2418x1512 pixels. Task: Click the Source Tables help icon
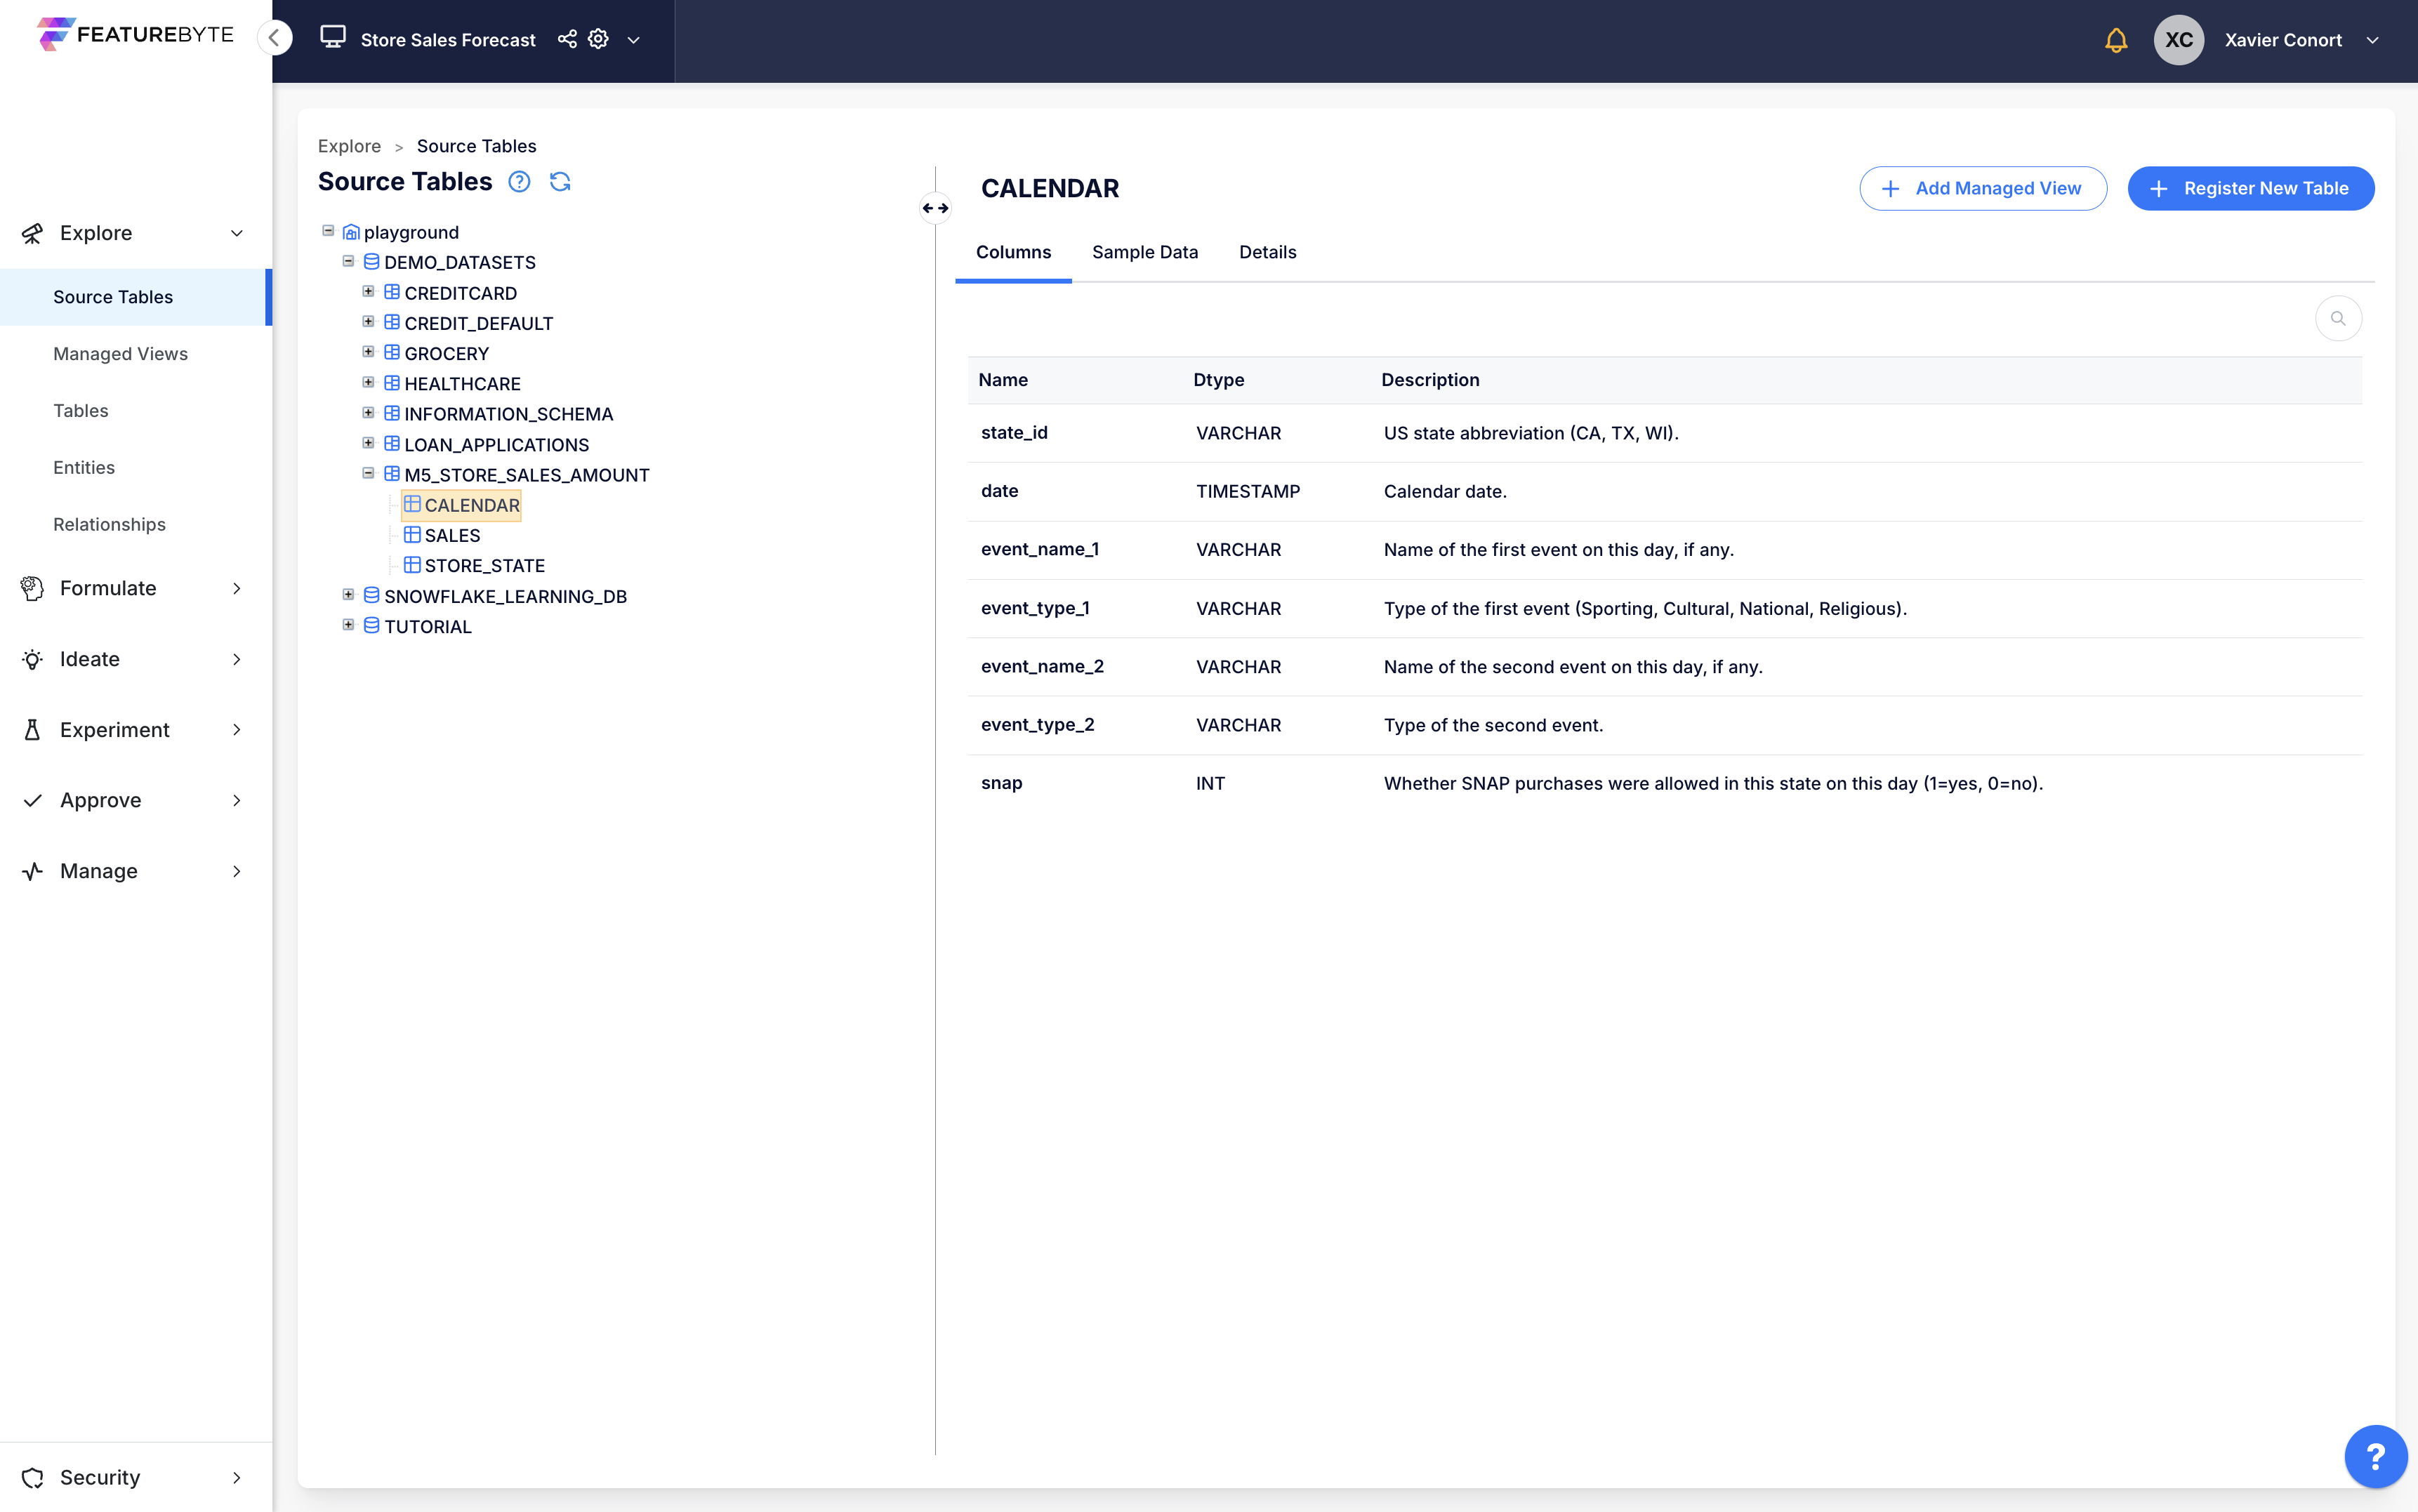(519, 182)
